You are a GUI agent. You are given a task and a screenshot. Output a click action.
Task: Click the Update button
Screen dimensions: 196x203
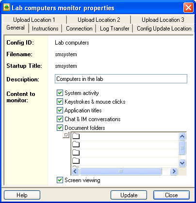(129, 195)
